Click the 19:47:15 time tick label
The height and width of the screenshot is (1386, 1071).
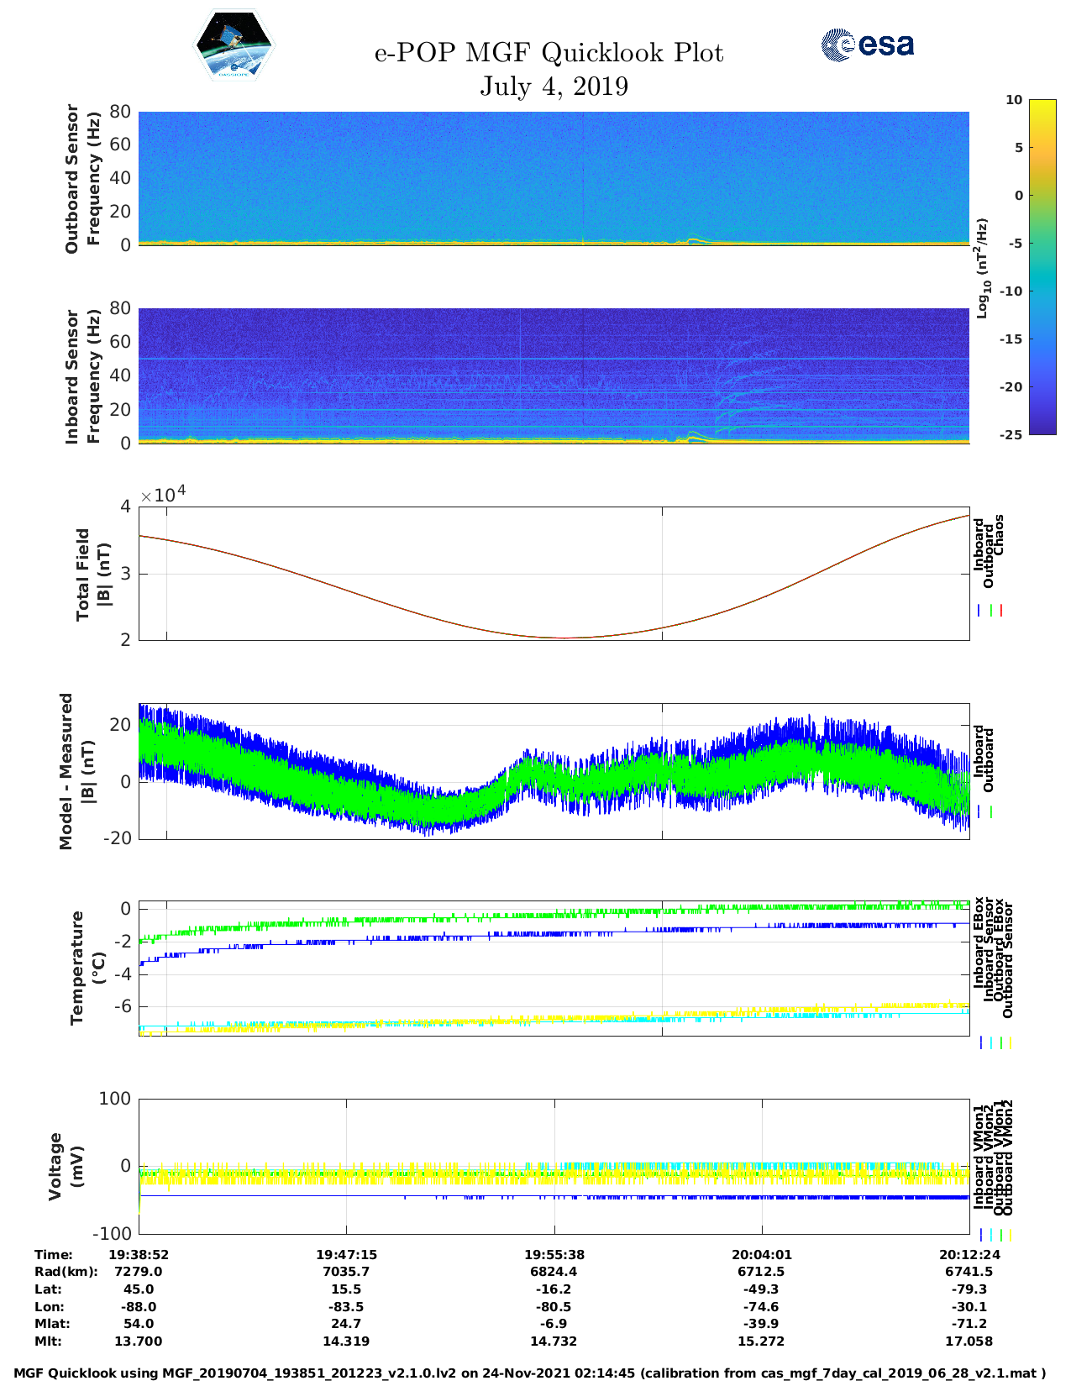click(x=346, y=1255)
